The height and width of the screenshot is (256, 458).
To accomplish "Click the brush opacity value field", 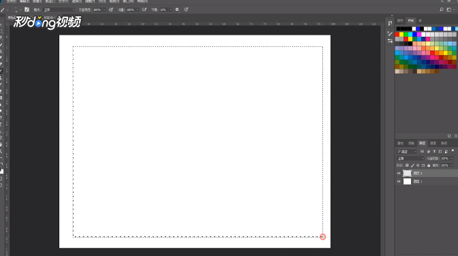I will pos(97,10).
